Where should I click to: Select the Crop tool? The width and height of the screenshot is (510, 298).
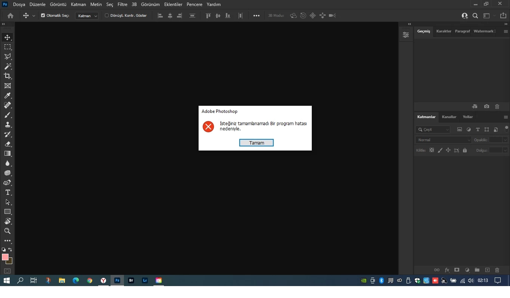tap(7, 76)
